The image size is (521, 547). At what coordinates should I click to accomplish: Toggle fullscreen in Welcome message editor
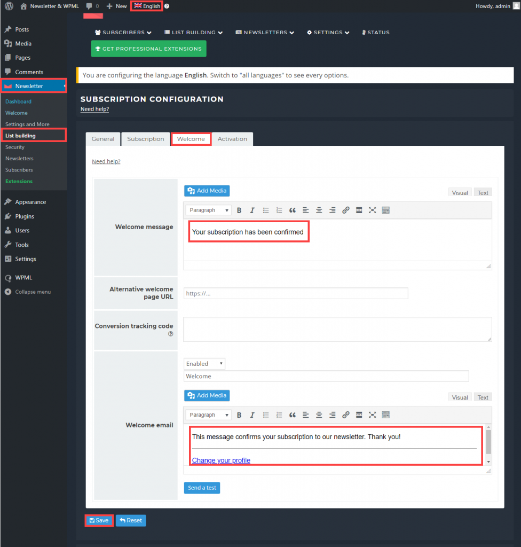(372, 210)
